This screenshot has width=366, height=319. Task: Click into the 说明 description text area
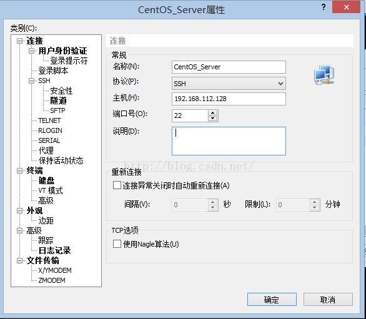[229, 141]
